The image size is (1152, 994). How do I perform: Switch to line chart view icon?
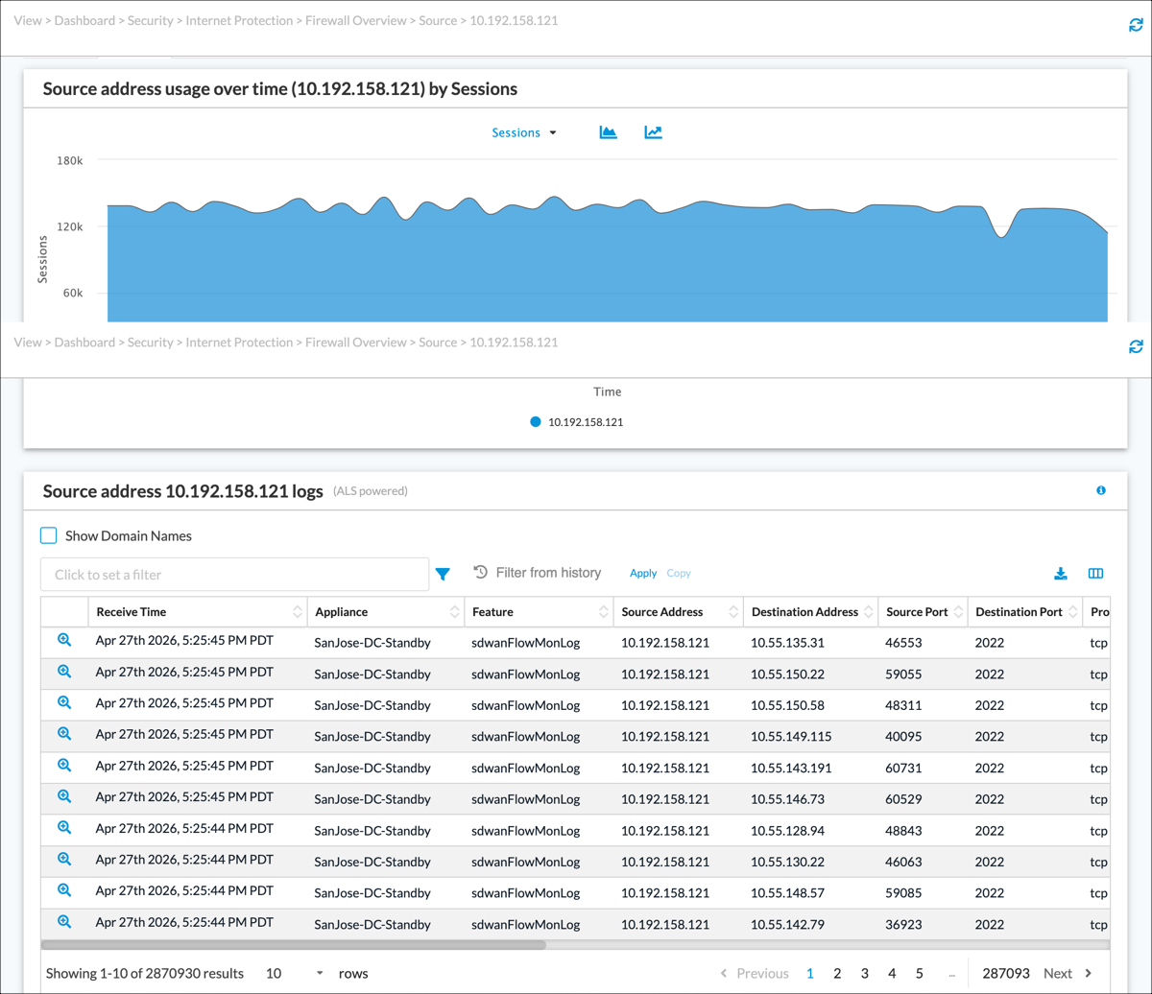tap(654, 132)
